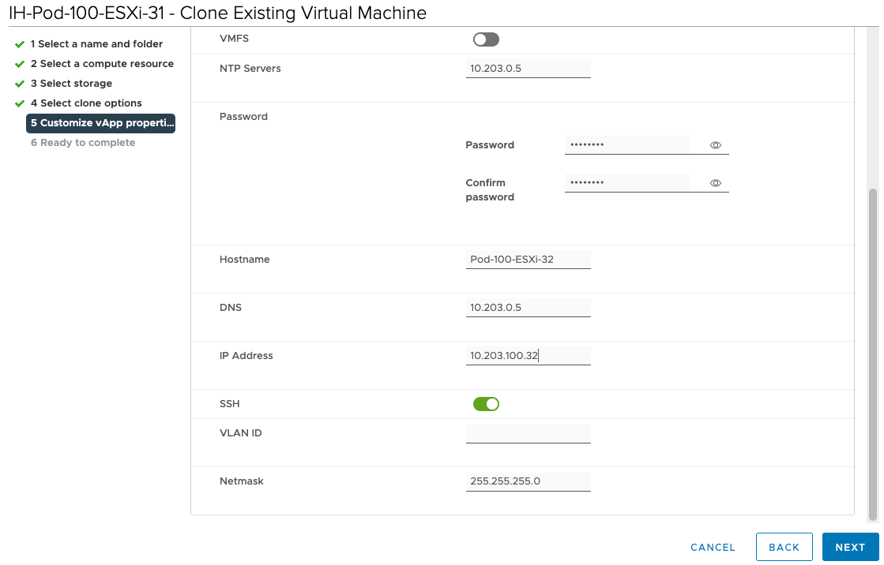Click the vertical scrollbar of the properties pane

tap(872, 355)
